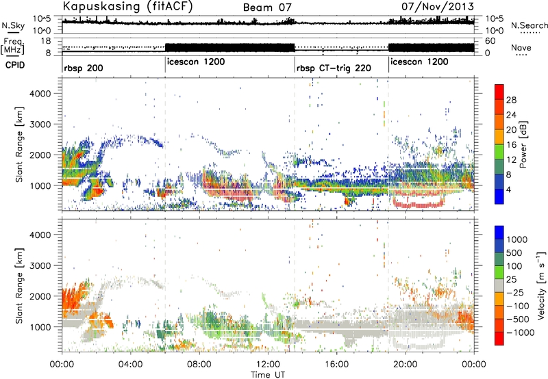The image size is (548, 379).
Task: Click the power panel 'Slant Range [km]' label
Action: coord(19,144)
